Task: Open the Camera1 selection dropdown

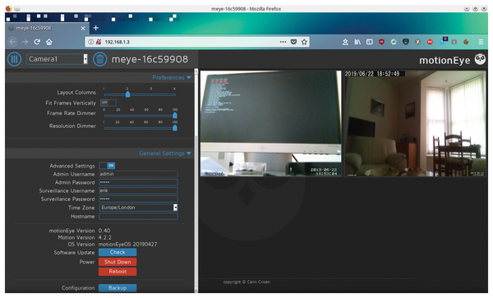Action: [x=57, y=59]
